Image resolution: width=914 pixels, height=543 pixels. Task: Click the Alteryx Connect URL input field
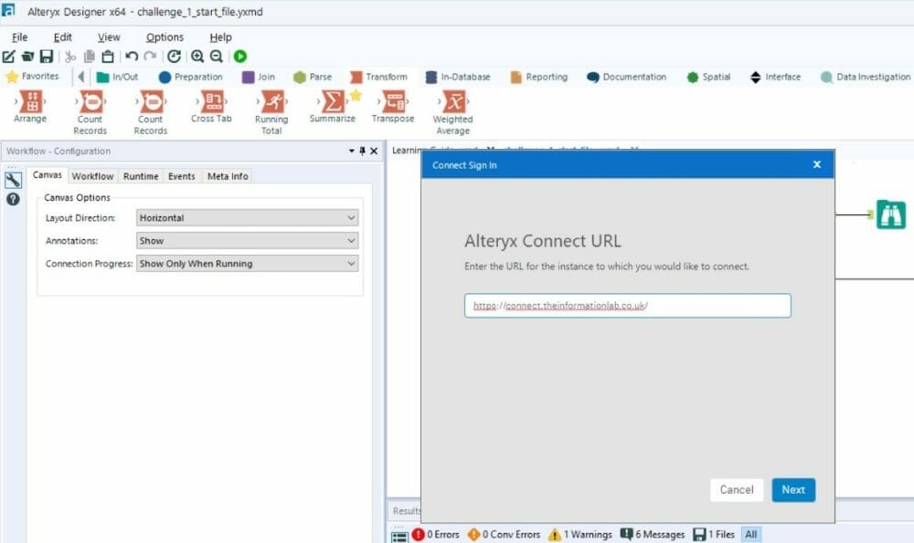[628, 306]
